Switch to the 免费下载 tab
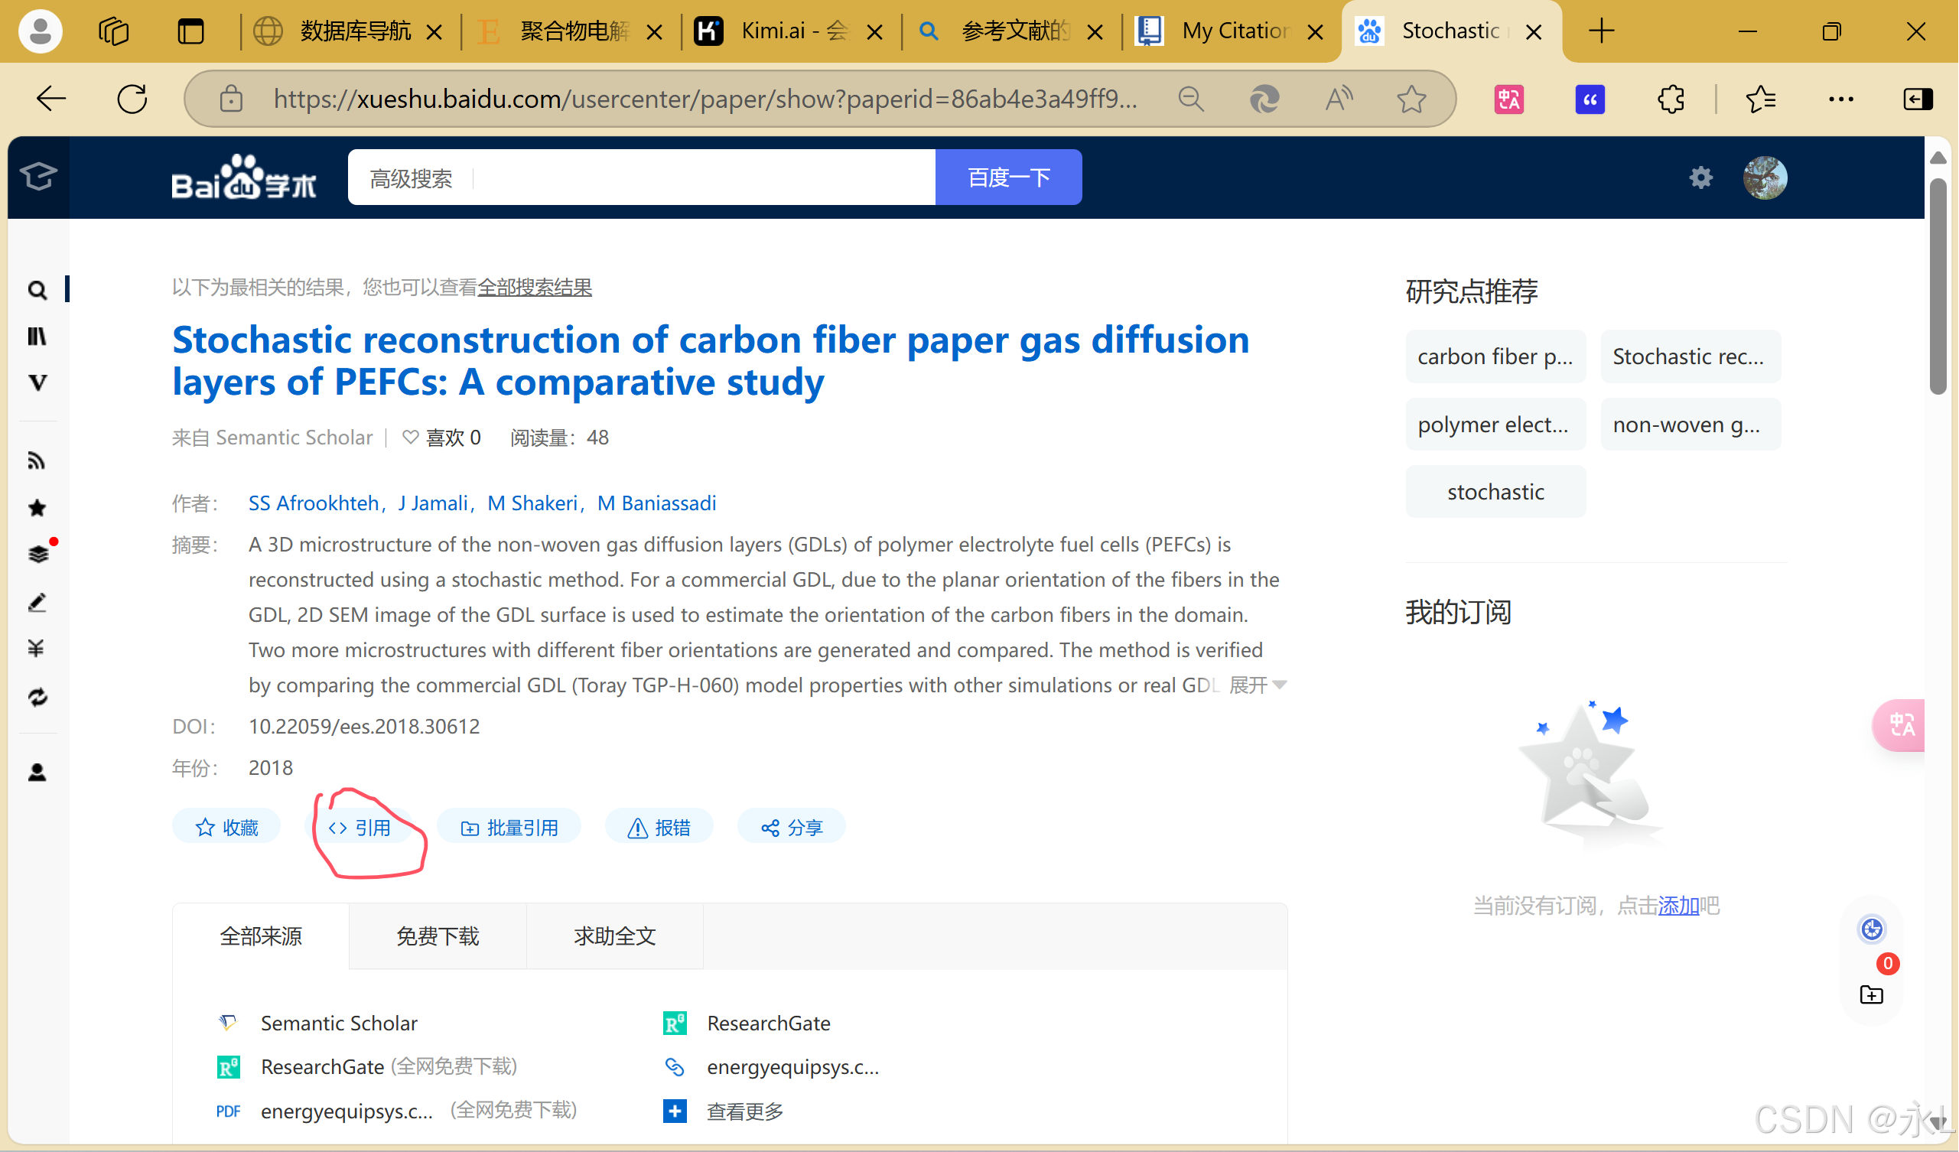 click(x=438, y=936)
